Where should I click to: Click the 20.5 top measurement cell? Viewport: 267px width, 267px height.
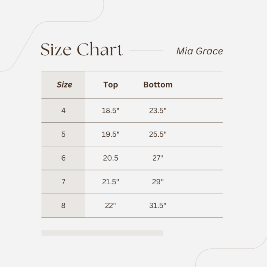tap(110, 158)
